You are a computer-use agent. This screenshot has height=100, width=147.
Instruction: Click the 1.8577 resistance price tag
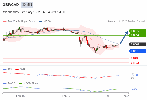pyautogui.click(x=138, y=31)
